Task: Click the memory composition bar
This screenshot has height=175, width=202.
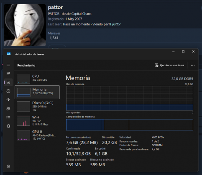Action: tap(130, 125)
